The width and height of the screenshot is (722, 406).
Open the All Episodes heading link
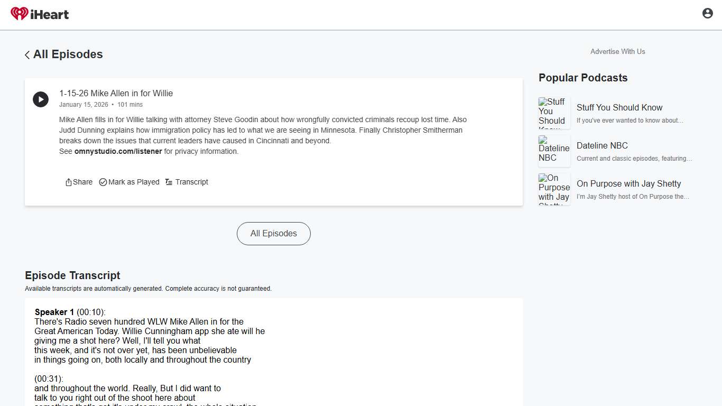[x=68, y=54]
